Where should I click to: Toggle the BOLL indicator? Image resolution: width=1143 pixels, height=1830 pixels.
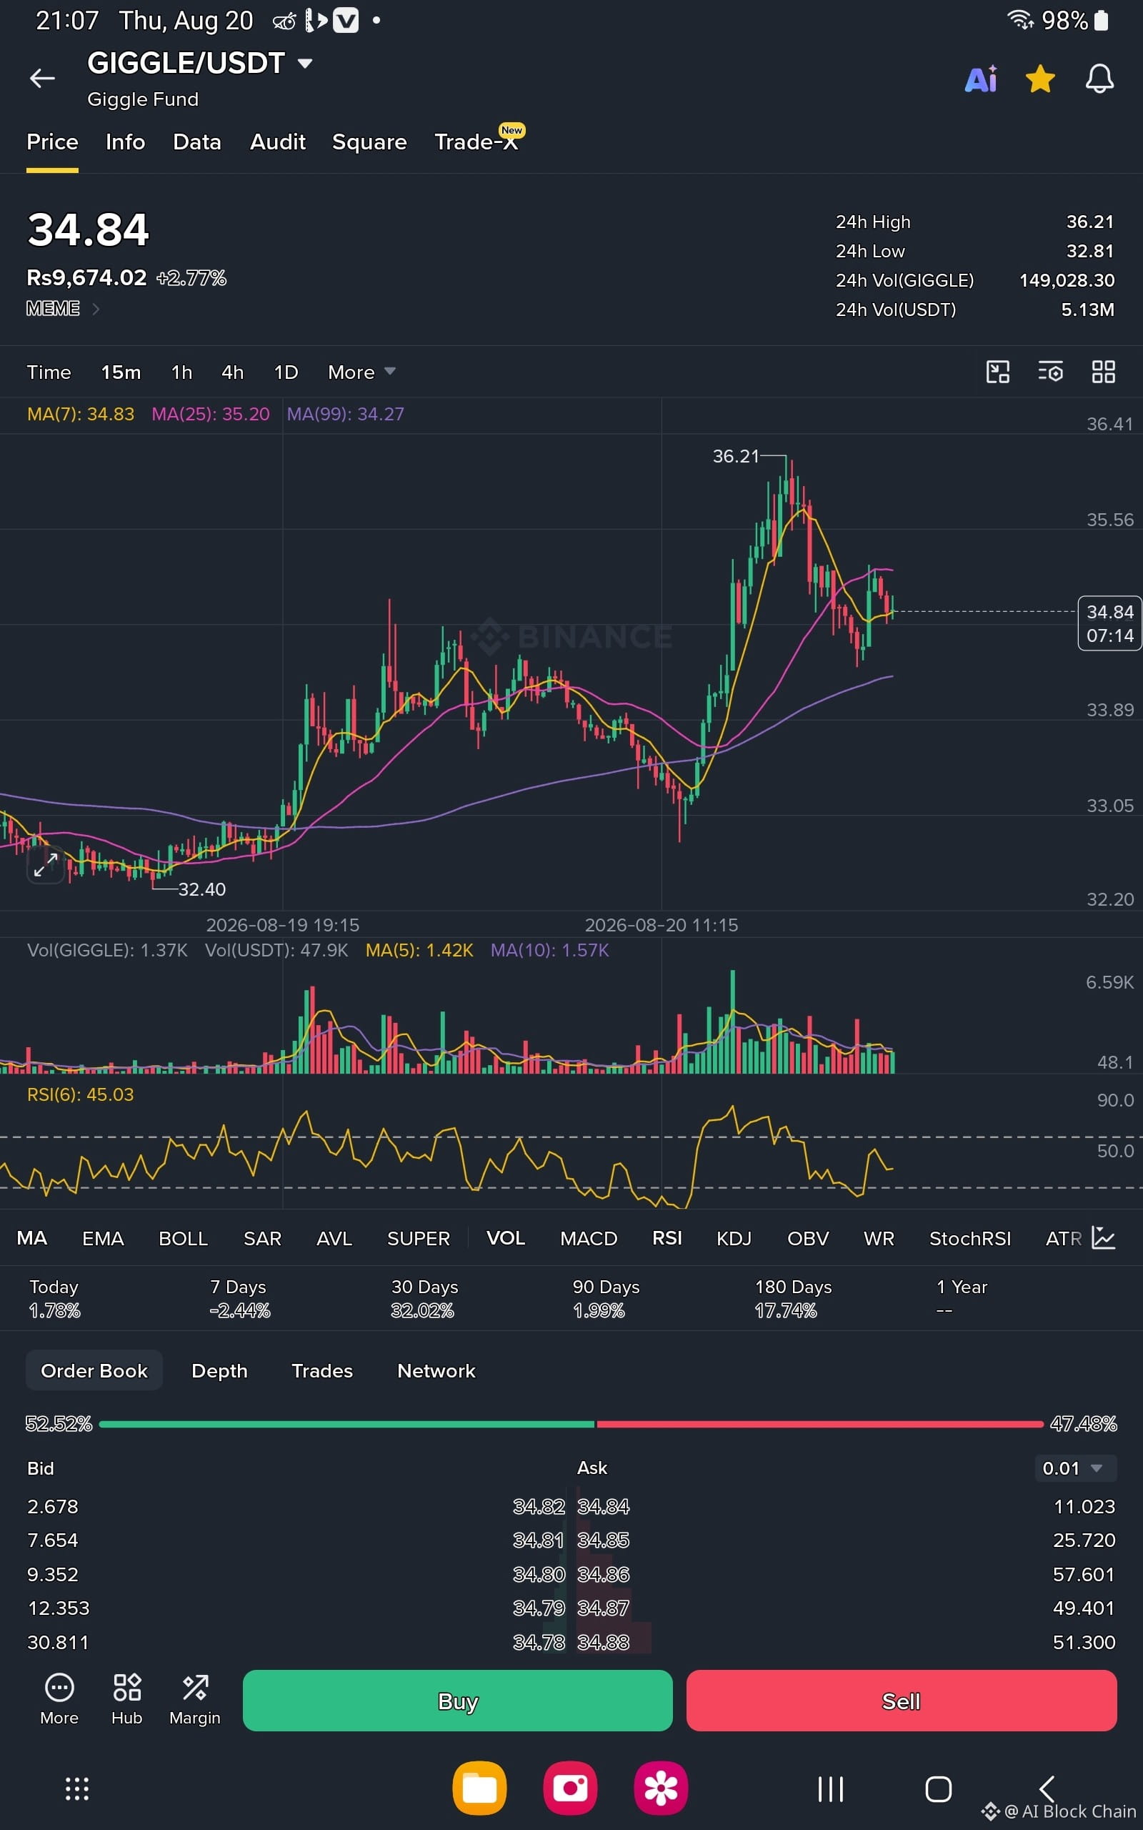pos(183,1238)
